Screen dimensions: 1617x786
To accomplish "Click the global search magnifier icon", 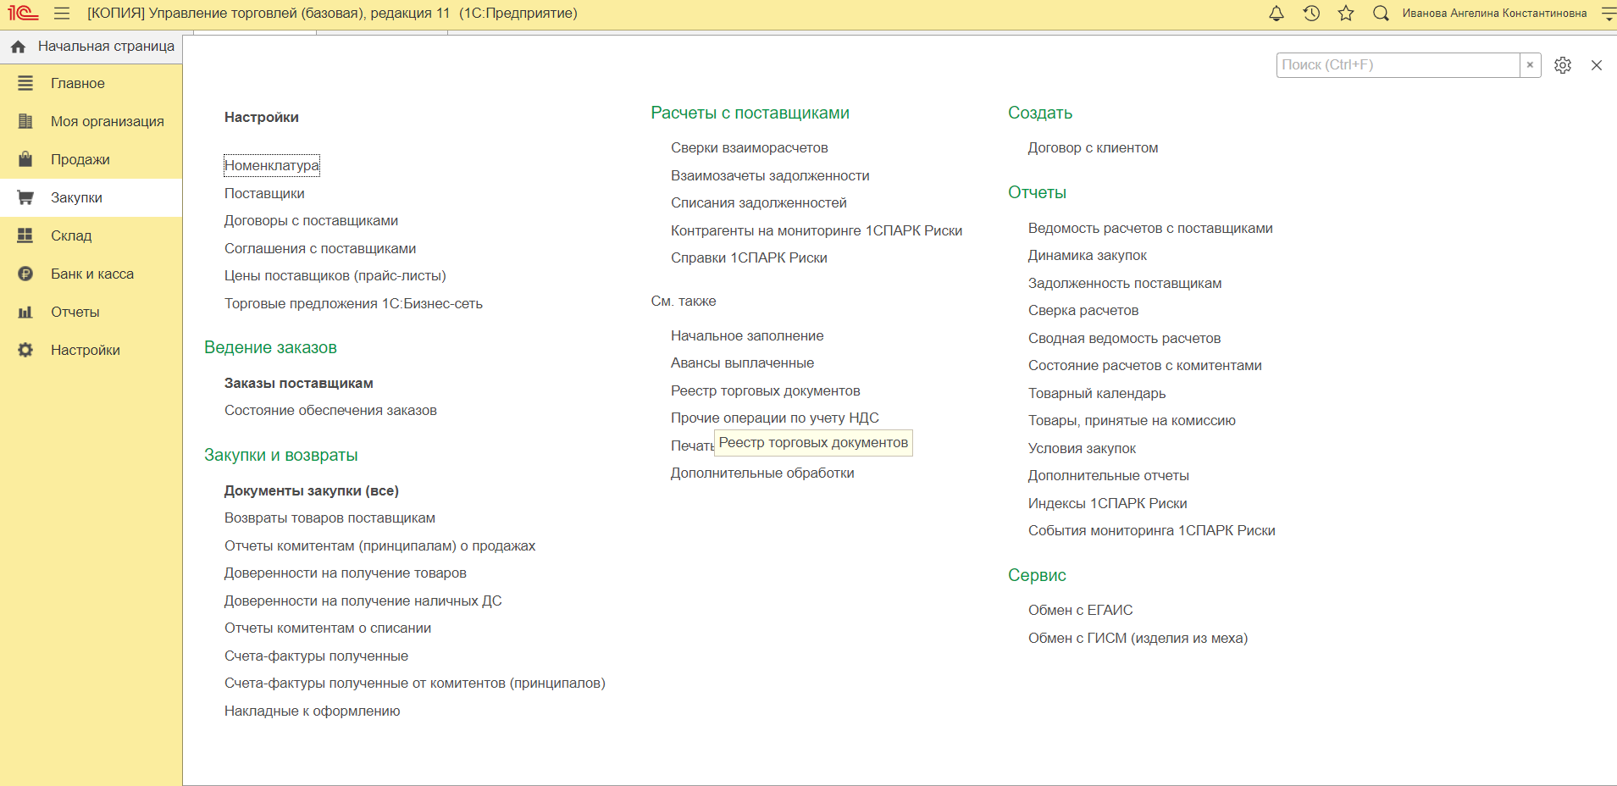I will point(1381,14).
